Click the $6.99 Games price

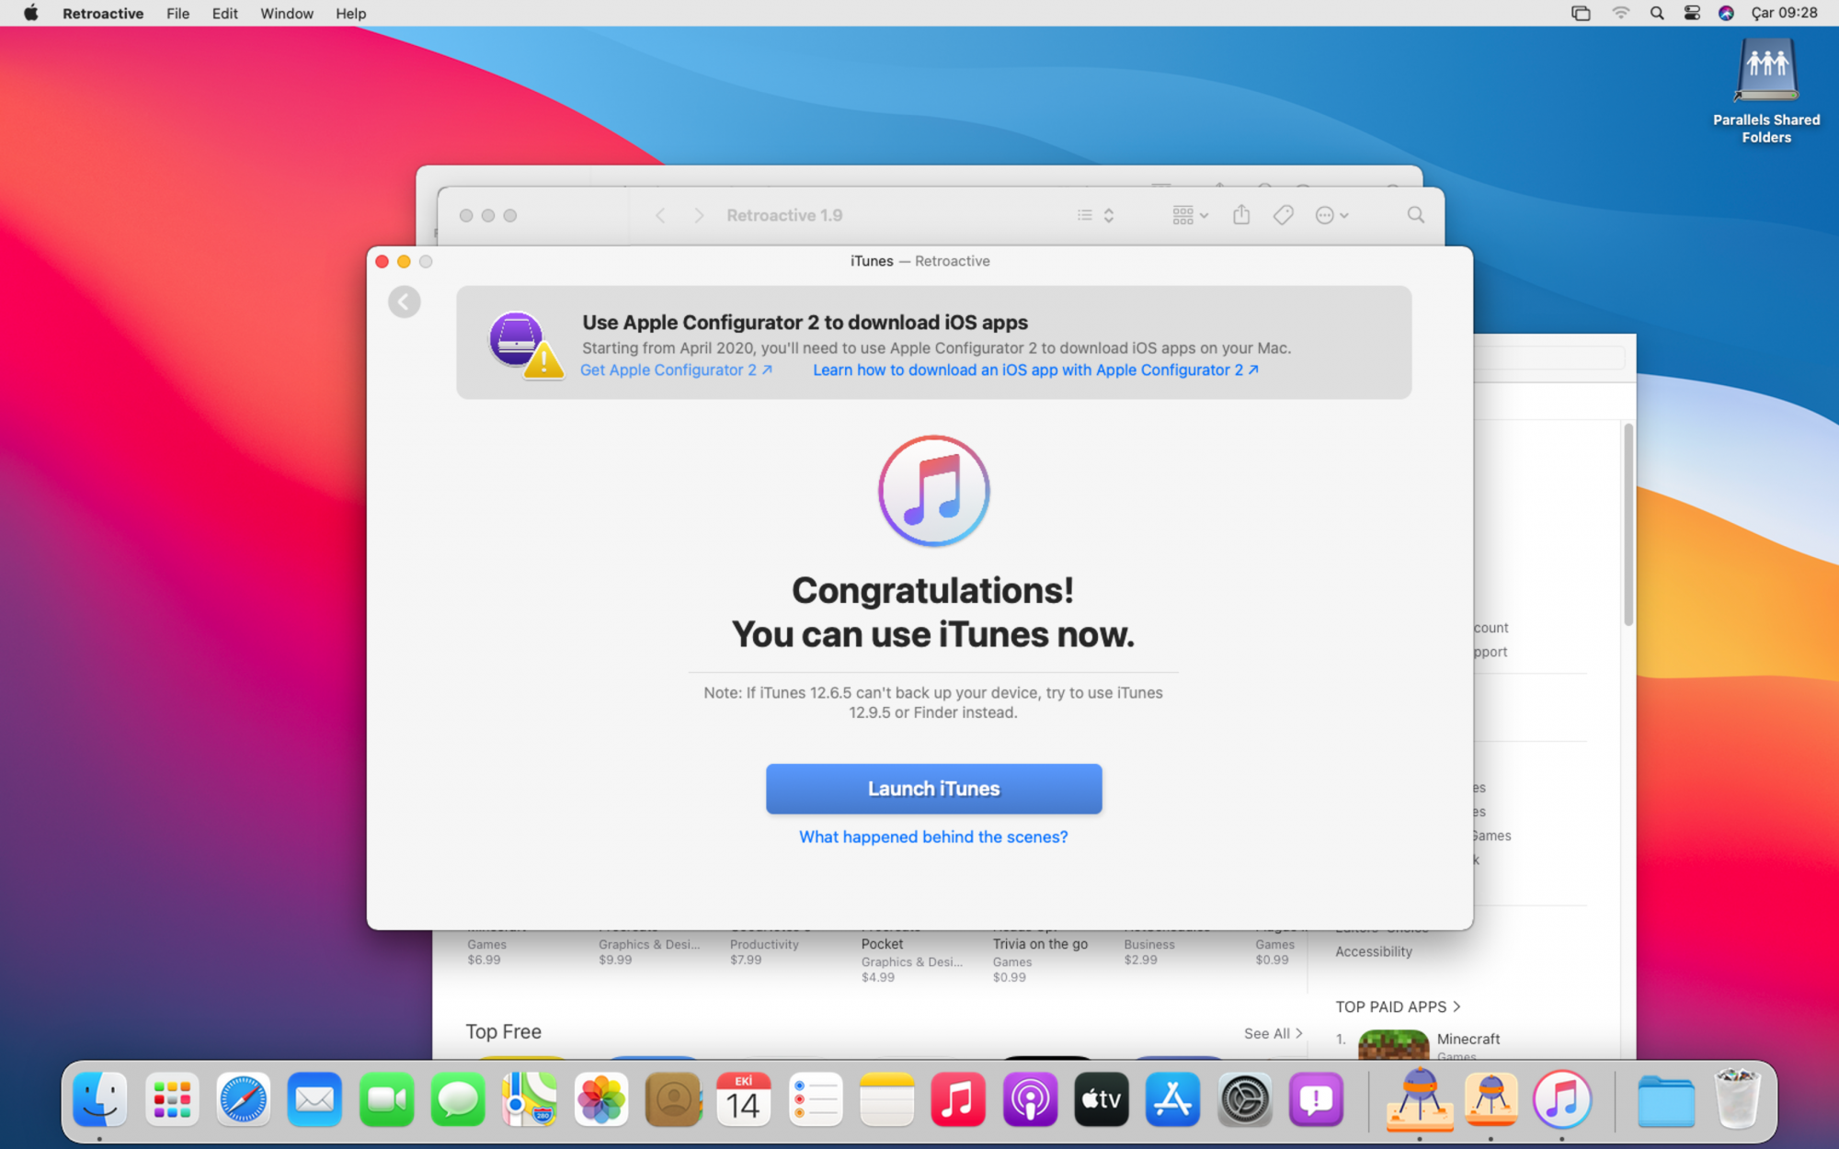coord(484,960)
